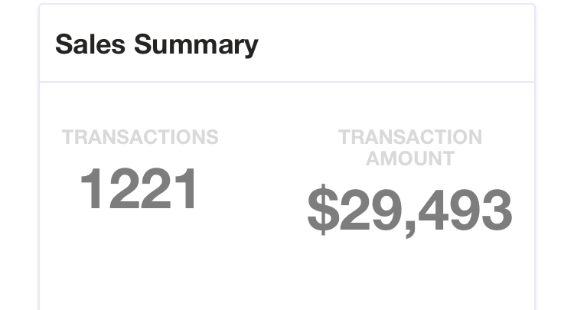The height and width of the screenshot is (310, 574).
Task: Select the 1221 transactions count
Action: (139, 190)
